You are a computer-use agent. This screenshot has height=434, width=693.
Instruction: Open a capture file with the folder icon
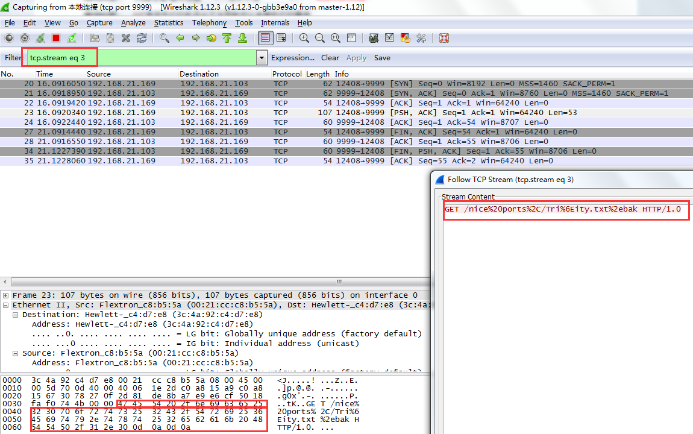coord(94,39)
